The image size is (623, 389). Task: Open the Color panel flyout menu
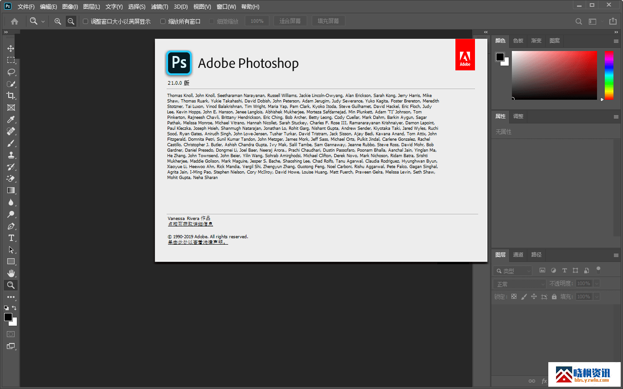coord(616,41)
